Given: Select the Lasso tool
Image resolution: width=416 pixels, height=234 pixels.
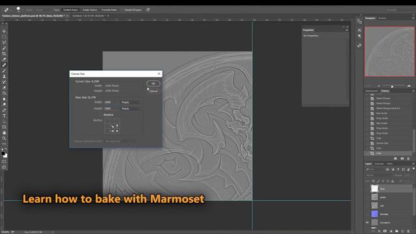Looking at the screenshot, I should pyautogui.click(x=4, y=42).
